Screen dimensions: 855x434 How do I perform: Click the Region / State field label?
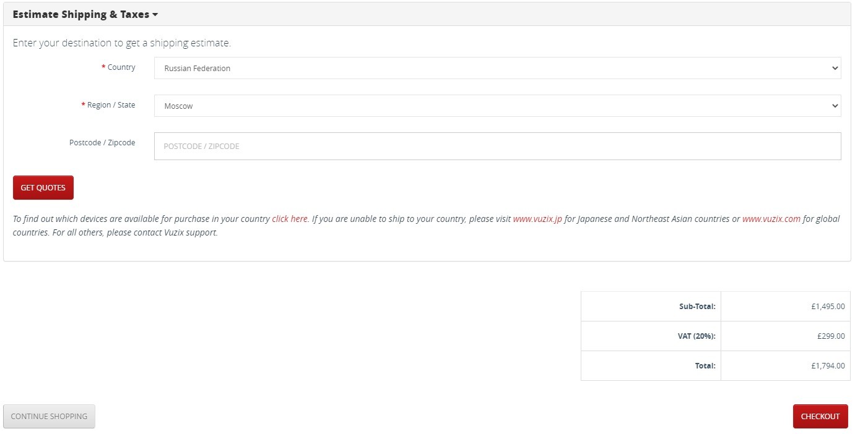(x=111, y=105)
